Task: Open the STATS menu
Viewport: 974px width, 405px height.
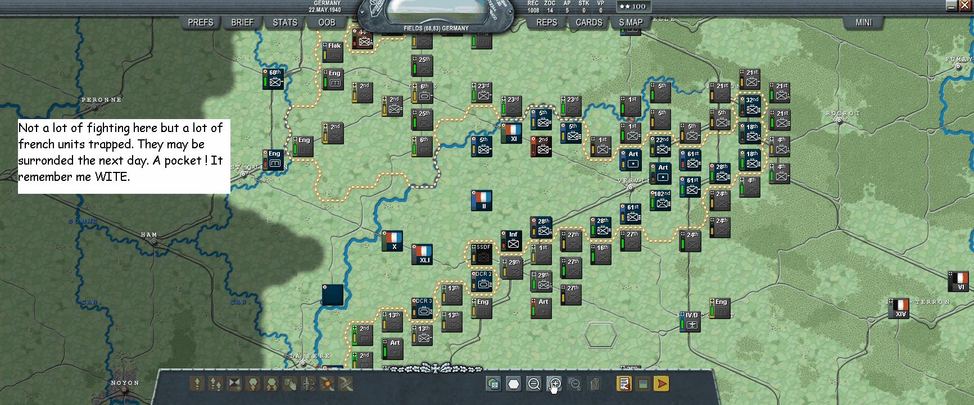Action: coord(285,22)
